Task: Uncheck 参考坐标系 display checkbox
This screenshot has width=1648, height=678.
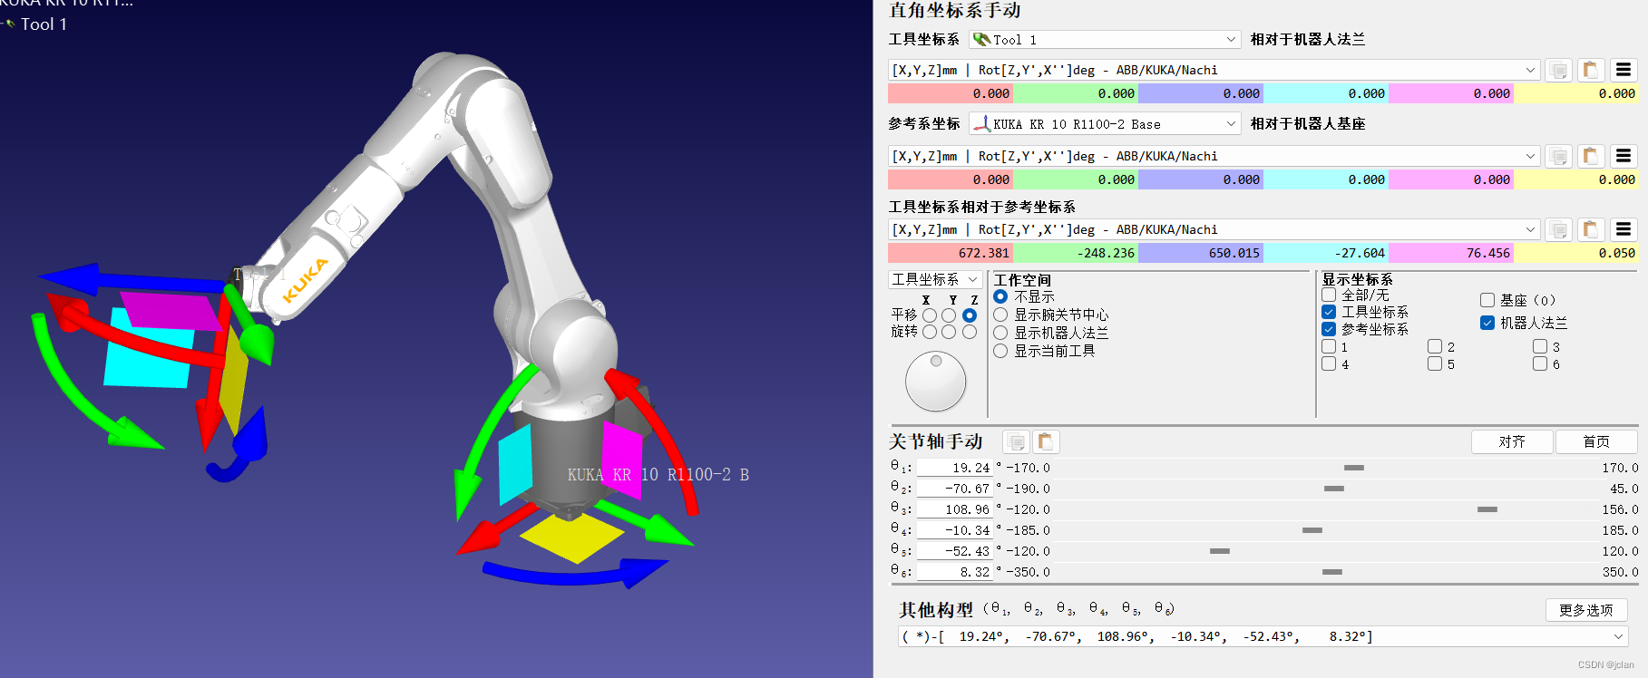Action: click(x=1329, y=329)
